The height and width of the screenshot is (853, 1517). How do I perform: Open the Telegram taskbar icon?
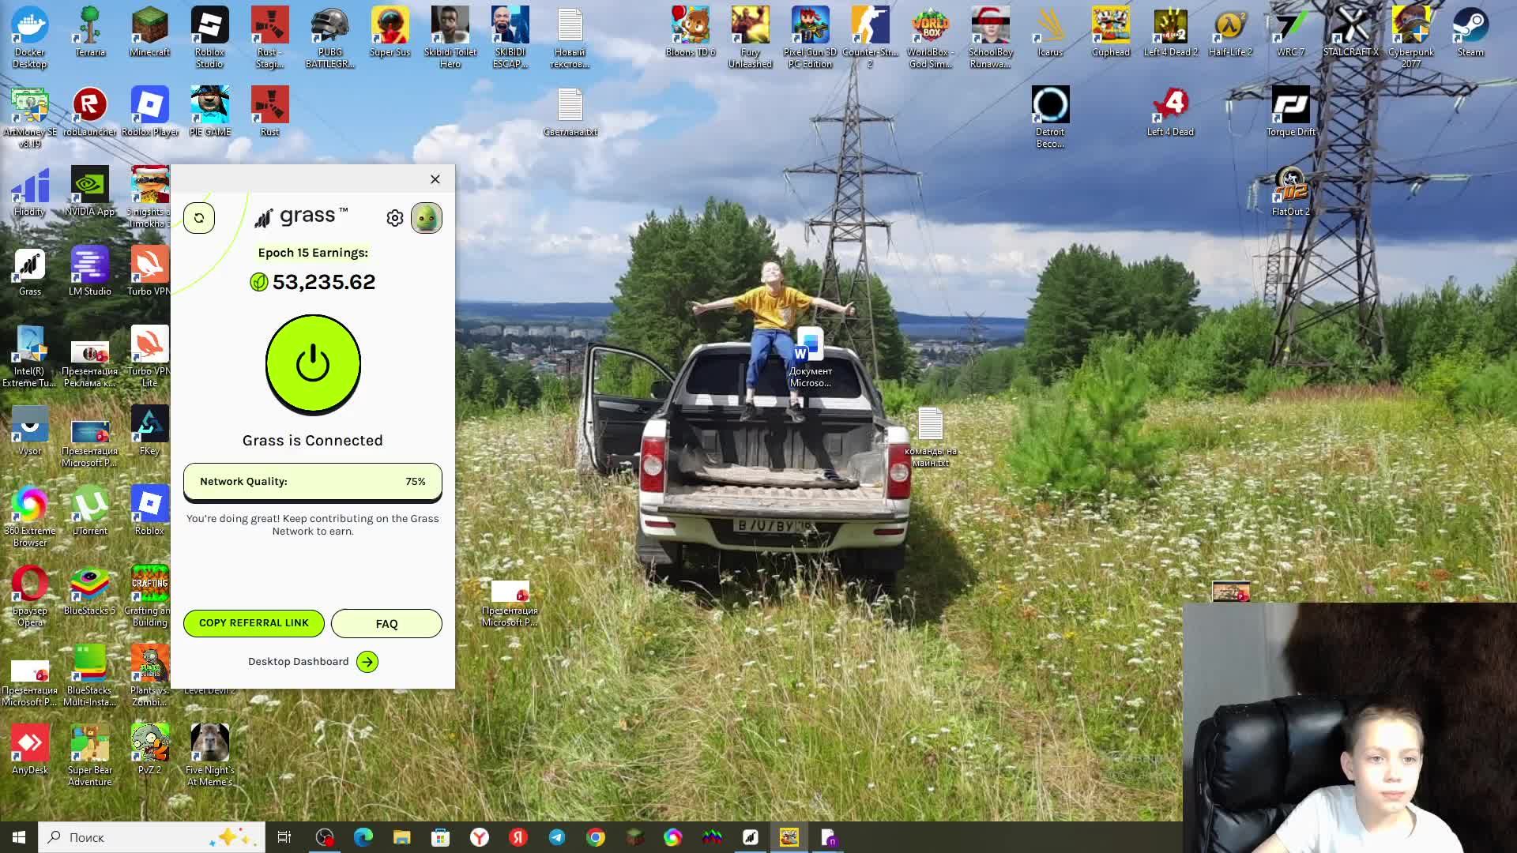pos(557,837)
